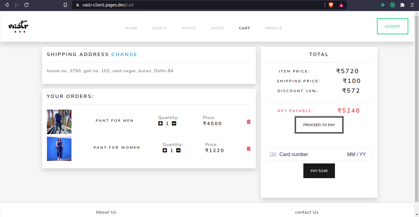Increase quantity of Pant For Women
Screen dimensions: 419x217
tap(165, 151)
